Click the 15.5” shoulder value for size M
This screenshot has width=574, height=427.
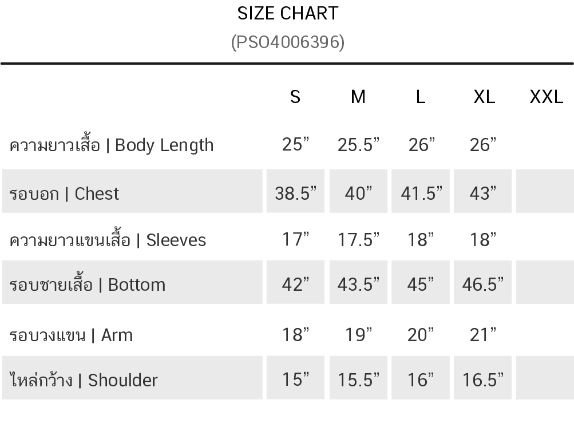(358, 380)
